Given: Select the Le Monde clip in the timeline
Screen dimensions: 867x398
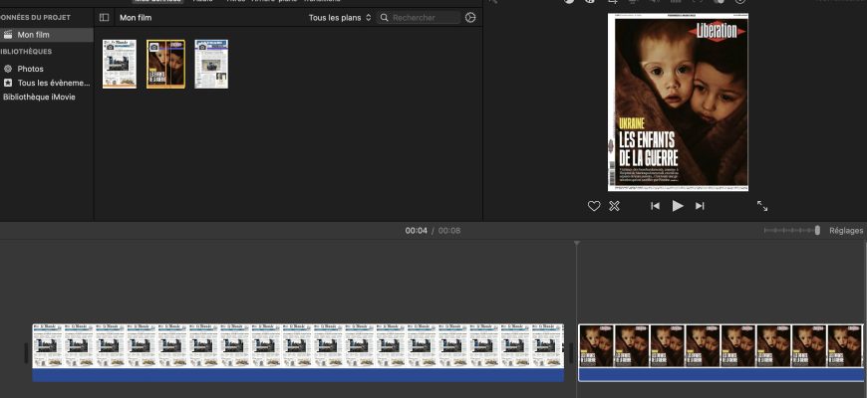Looking at the screenshot, I should (298, 353).
